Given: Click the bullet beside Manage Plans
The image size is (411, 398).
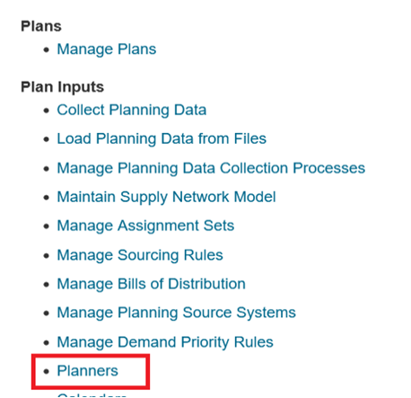Looking at the screenshot, I should [x=46, y=50].
